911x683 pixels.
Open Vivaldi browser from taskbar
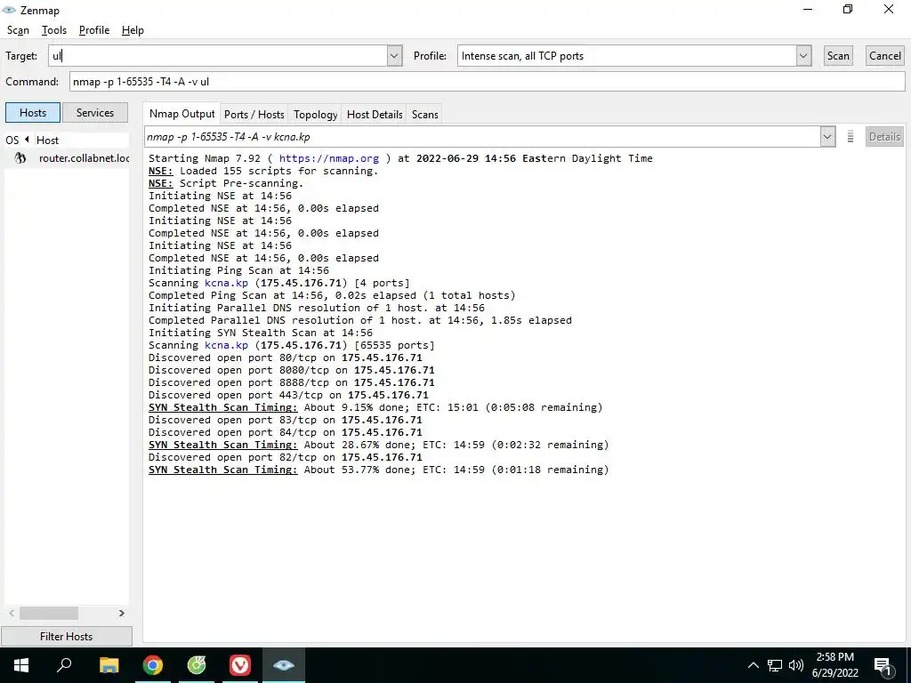pos(240,665)
